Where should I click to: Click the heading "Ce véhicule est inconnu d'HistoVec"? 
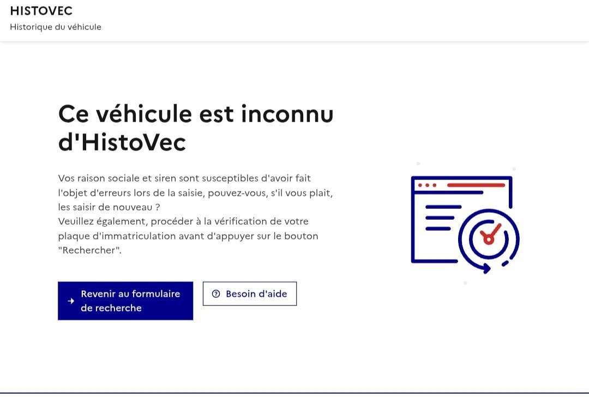pos(196,128)
